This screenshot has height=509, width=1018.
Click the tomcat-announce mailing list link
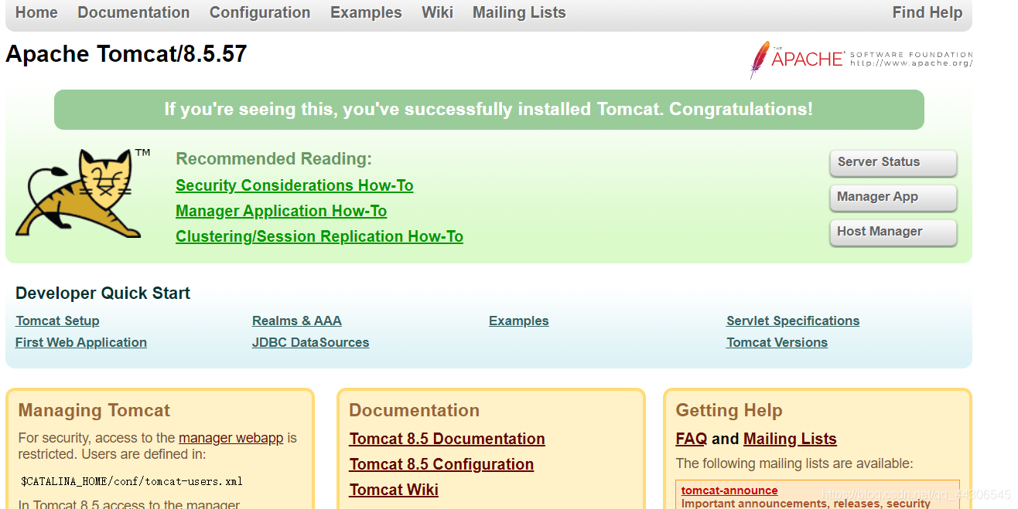[x=729, y=490]
